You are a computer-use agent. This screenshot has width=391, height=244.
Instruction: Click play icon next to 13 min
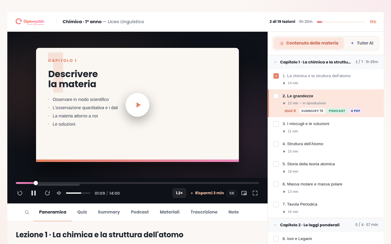284,192
